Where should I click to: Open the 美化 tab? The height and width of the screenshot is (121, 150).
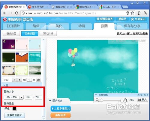[x=59, y=26]
